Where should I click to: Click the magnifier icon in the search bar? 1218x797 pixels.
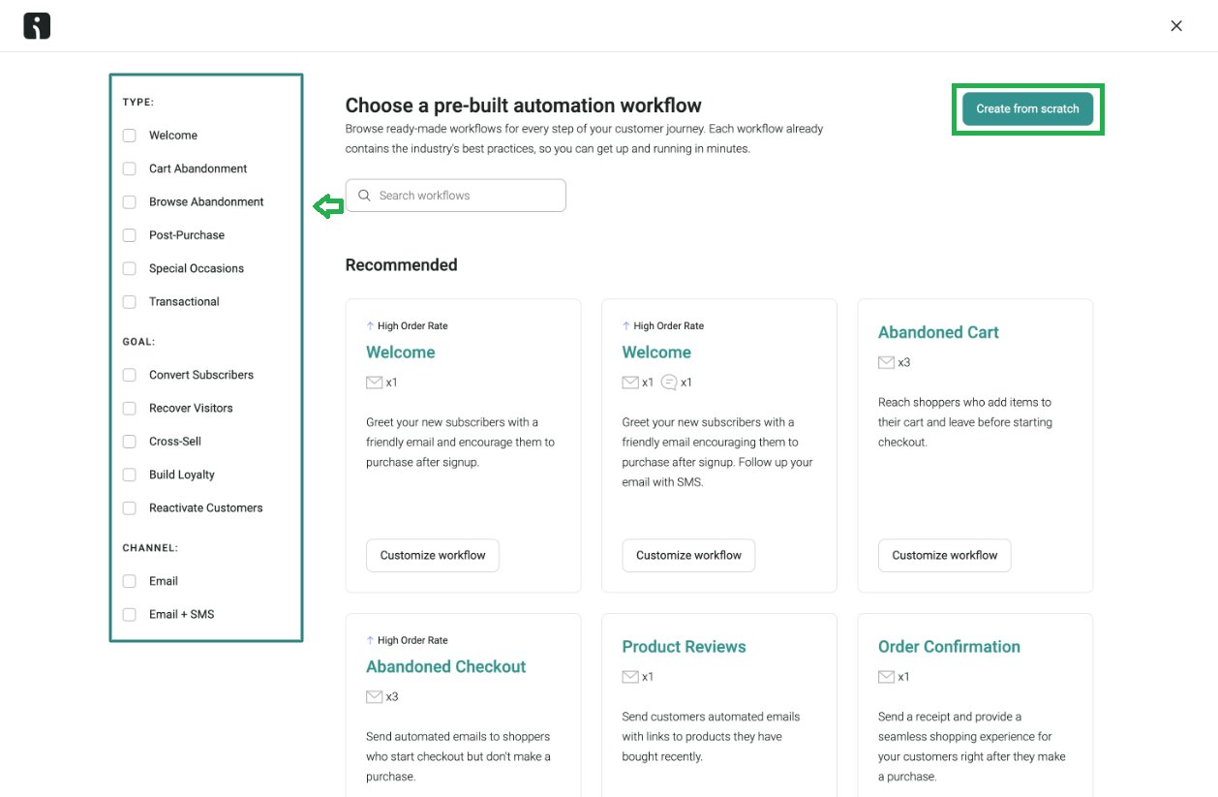point(364,195)
